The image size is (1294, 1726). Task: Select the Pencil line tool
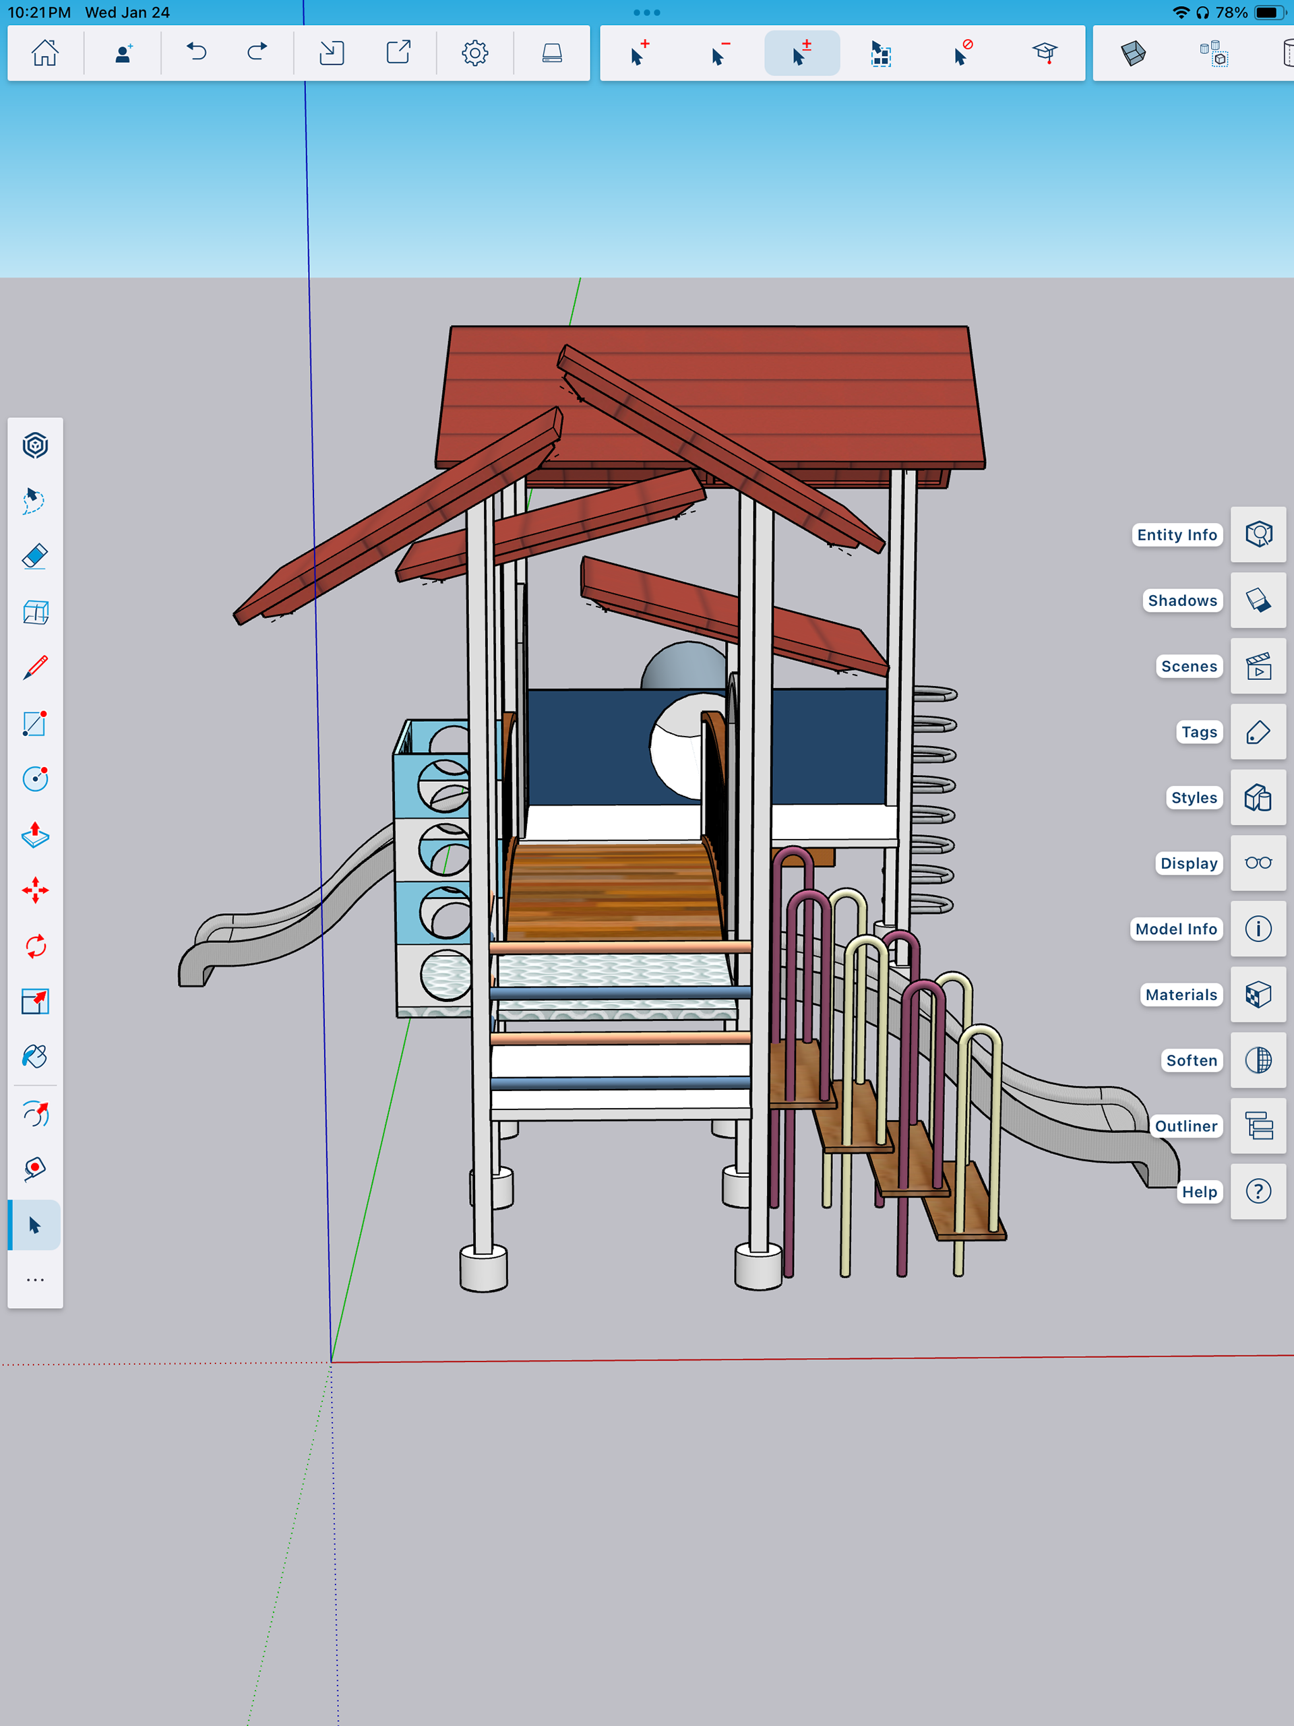point(35,668)
